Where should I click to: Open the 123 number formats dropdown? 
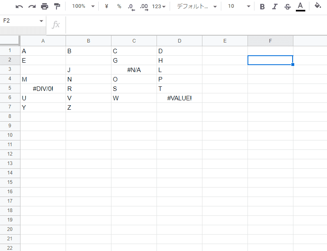point(159,7)
